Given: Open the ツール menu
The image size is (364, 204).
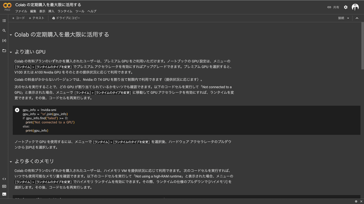Looking at the screenshot, I should [x=80, y=11].
